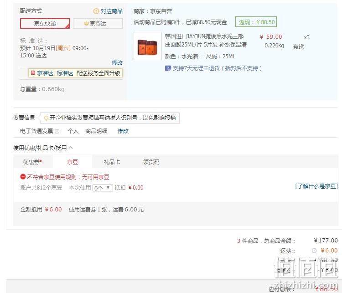Viewport: 342px width, 293px height.
Task: Click the ¥59.00 item price
Action: coord(271,36)
